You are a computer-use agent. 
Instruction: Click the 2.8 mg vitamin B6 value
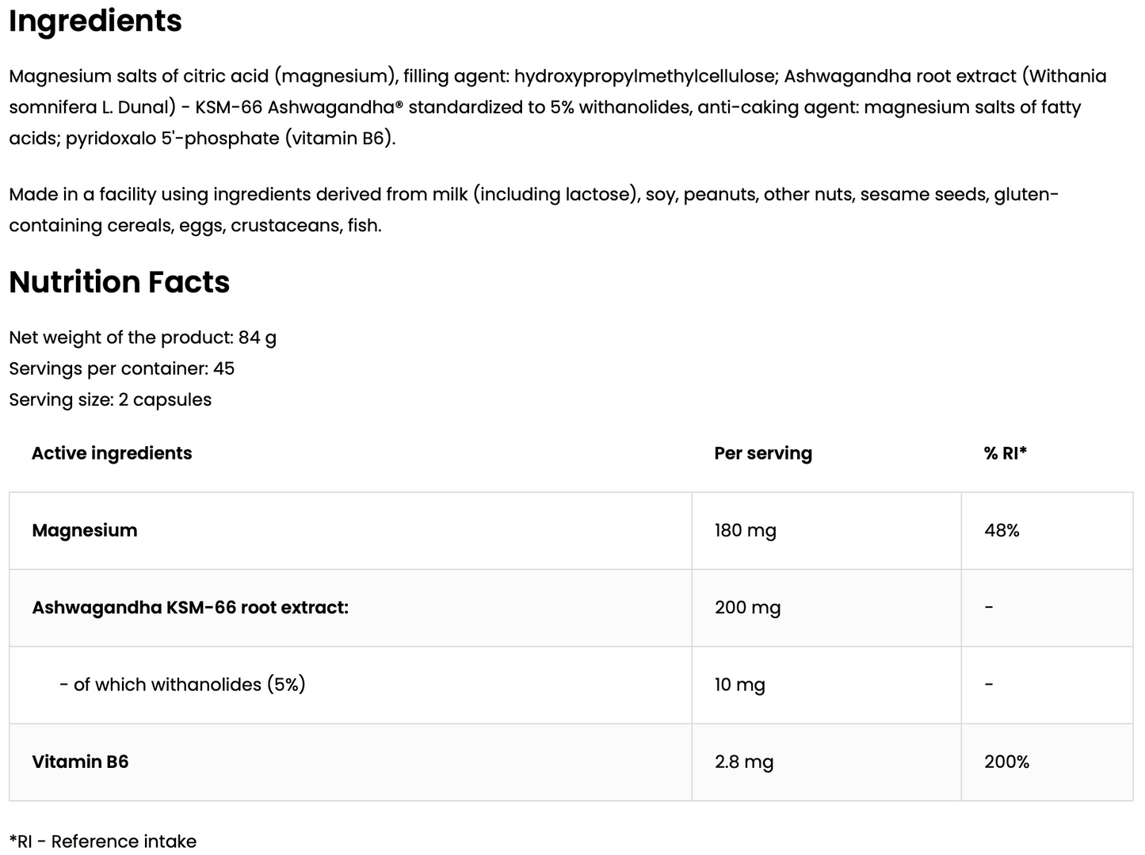coord(743,761)
